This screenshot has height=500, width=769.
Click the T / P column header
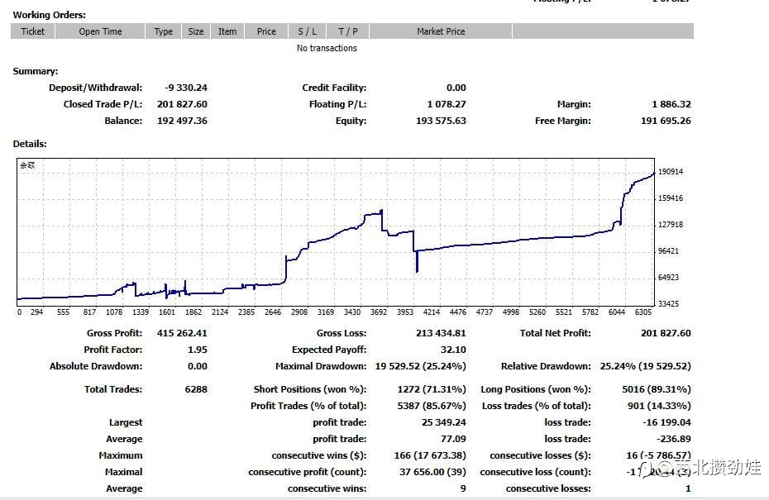[348, 31]
